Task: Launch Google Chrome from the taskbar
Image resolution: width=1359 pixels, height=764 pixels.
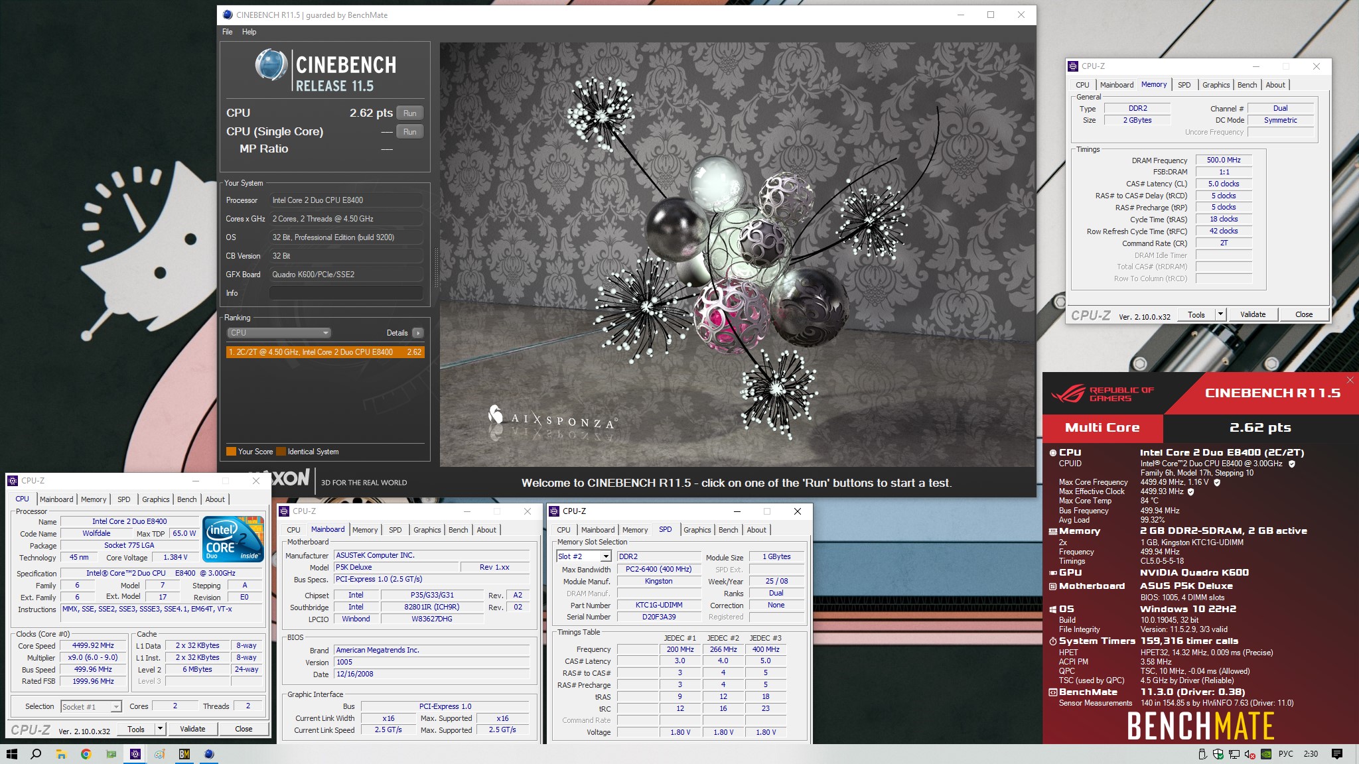Action: point(86,754)
